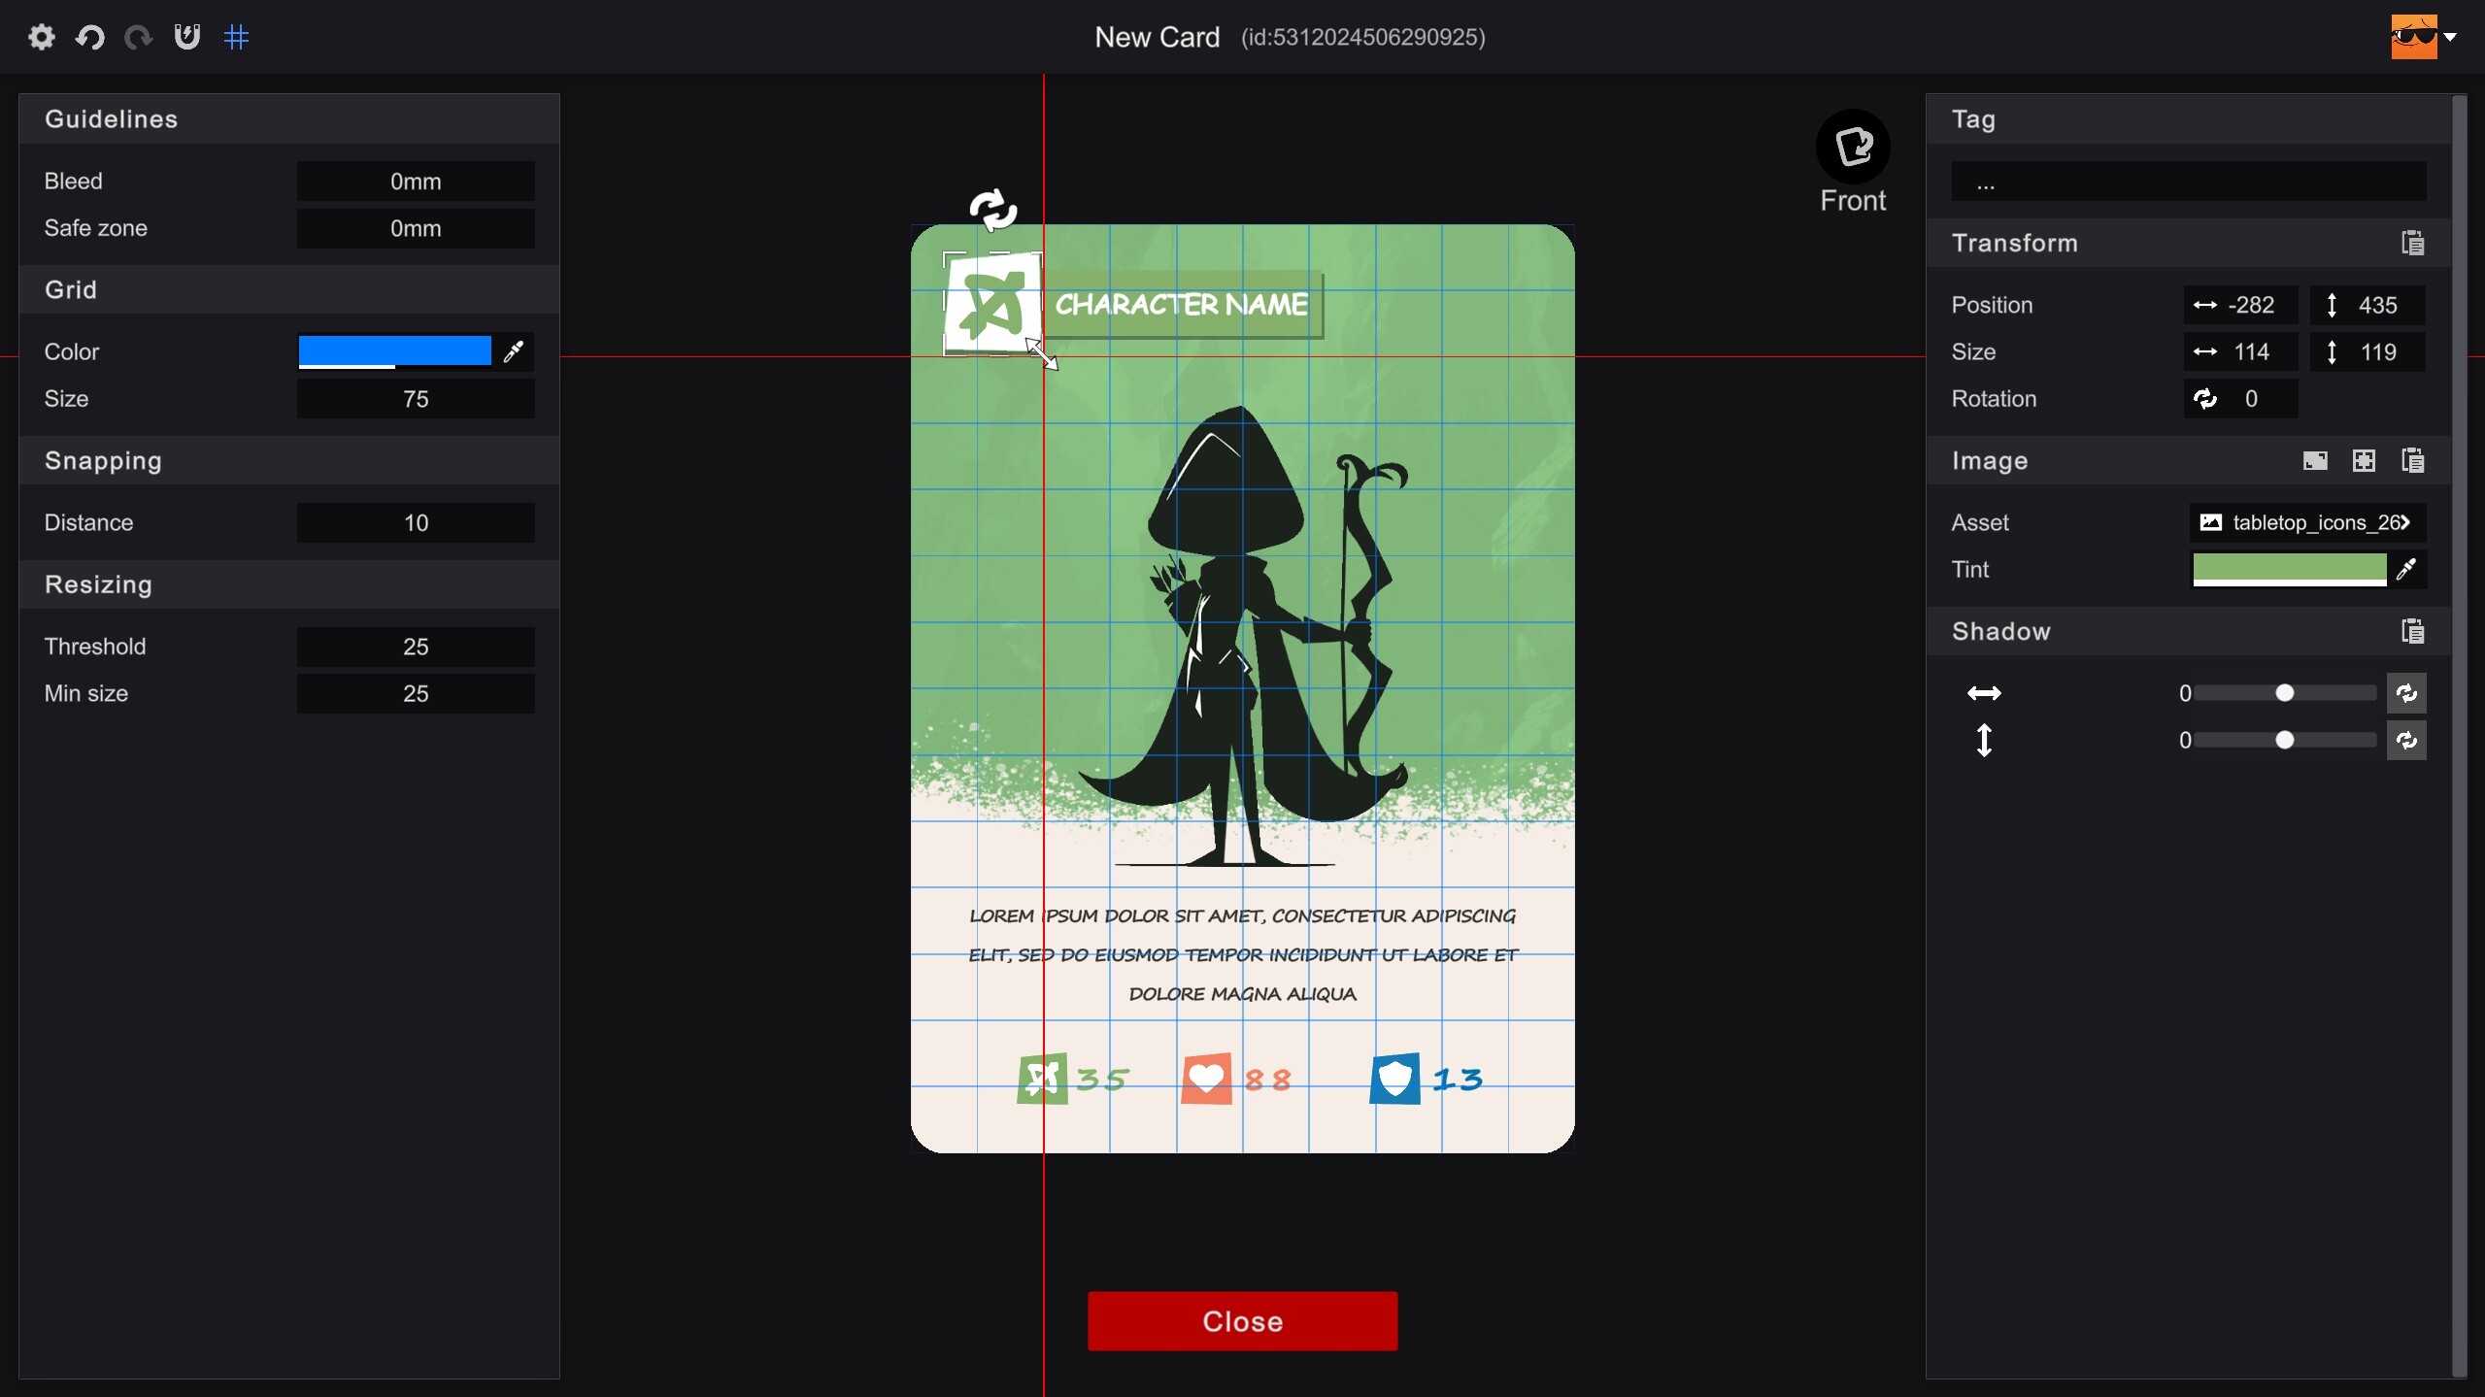Reset rotation using the circular arrows icon

[2206, 398]
